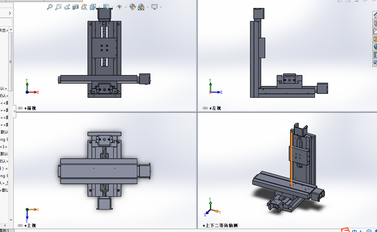Click the Zoom to Fit magnifier icon
The height and width of the screenshot is (232, 377).
point(49,7)
